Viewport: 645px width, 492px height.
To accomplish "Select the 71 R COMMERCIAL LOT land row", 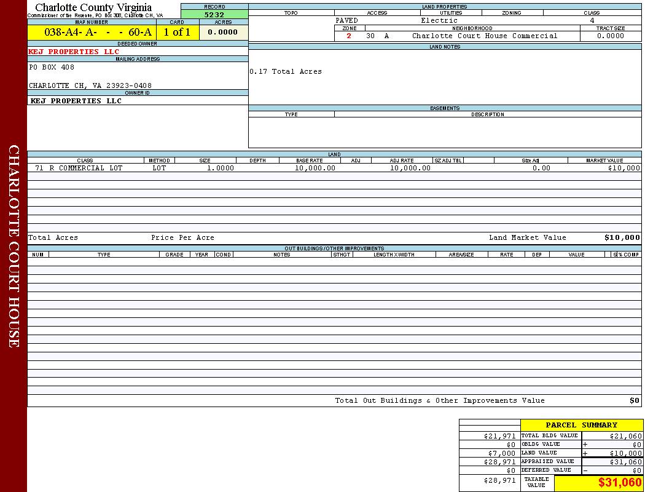I will (x=79, y=168).
